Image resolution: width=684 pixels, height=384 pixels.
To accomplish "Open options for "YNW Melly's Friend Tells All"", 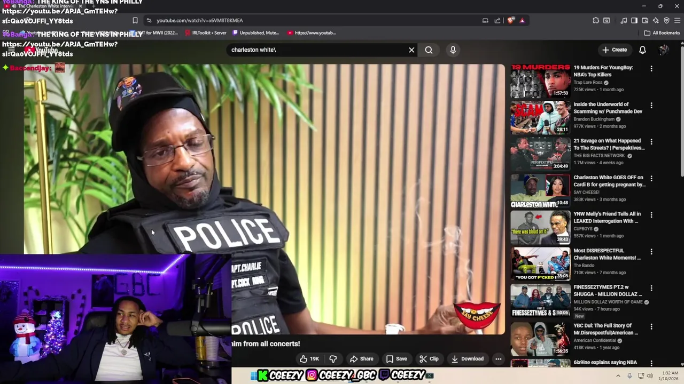I will 651,215.
